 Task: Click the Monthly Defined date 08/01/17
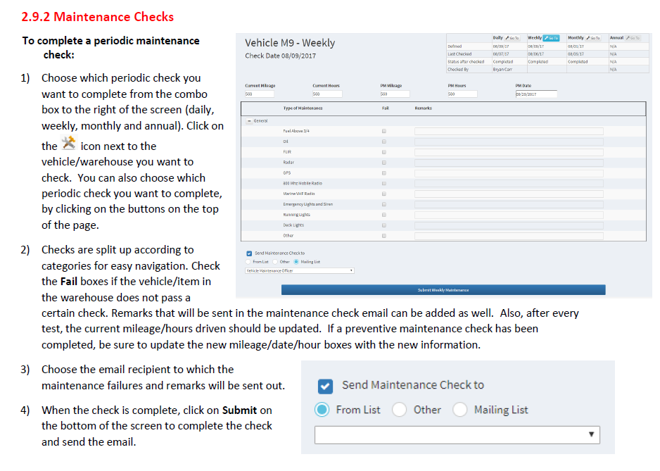pos(576,46)
